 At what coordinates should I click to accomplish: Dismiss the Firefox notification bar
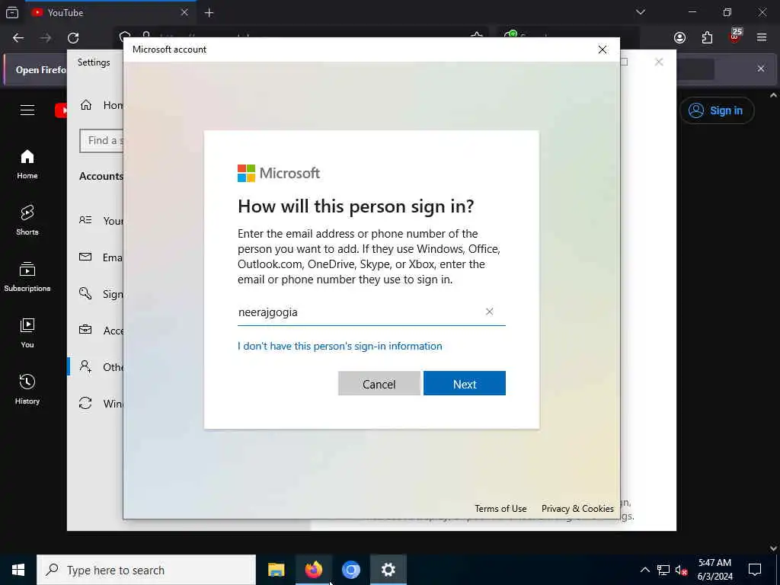click(761, 69)
